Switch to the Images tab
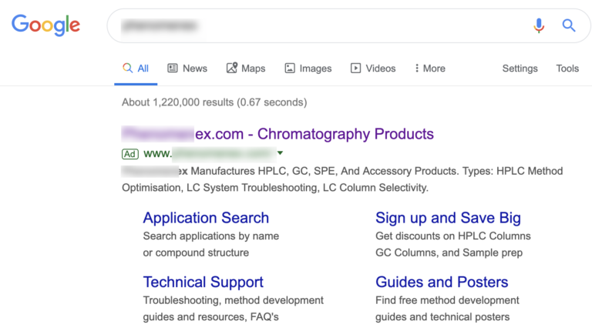The width and height of the screenshot is (592, 331). [308, 69]
